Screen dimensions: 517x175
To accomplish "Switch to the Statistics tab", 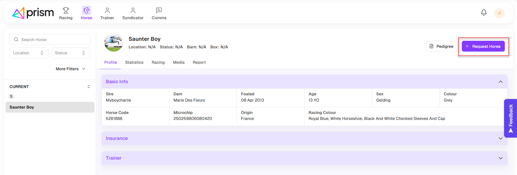I will coord(134,62).
